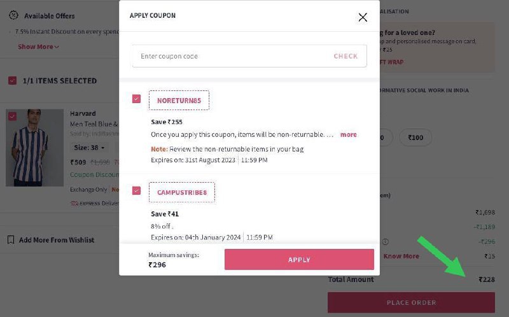Select the ₹100 donation amount chip

point(415,137)
